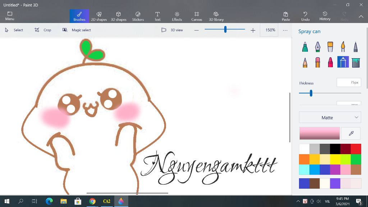
Task: Choose the orange color swatch
Action: 304,159
